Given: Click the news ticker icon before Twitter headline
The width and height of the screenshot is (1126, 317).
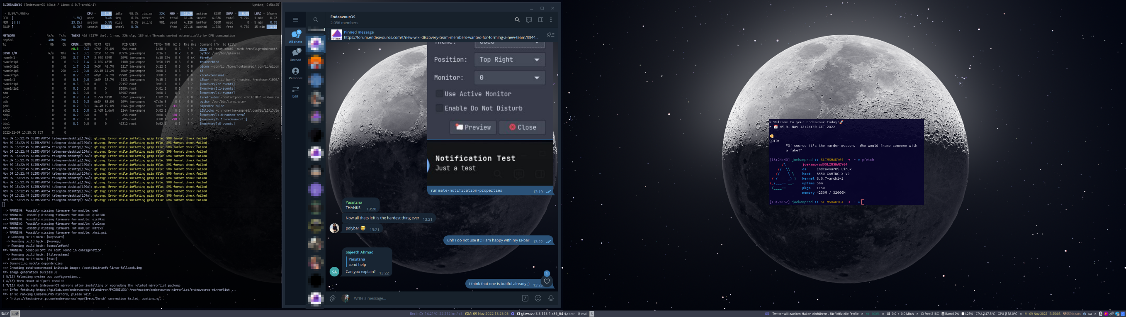Looking at the screenshot, I should pos(768,314).
